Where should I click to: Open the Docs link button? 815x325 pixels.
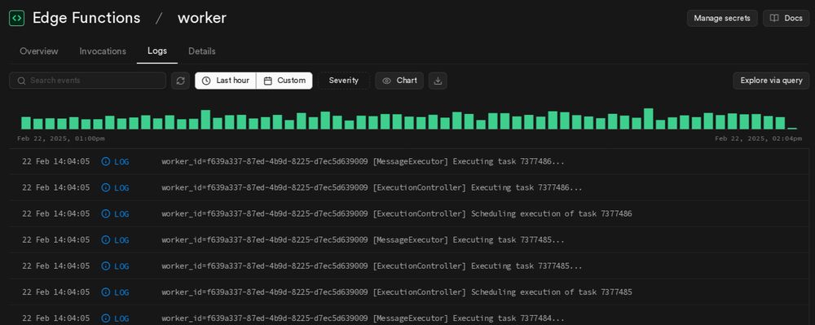click(x=786, y=18)
